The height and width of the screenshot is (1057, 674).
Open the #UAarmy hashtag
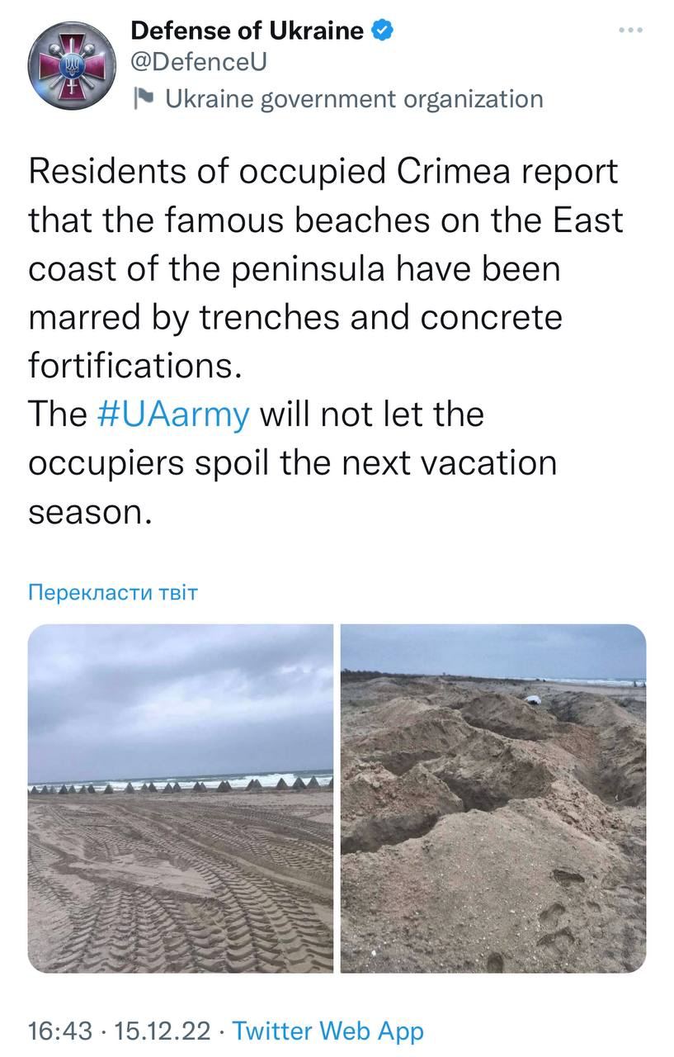pos(172,414)
